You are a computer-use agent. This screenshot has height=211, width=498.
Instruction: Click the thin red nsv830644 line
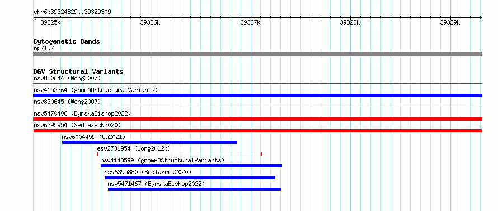[x=257, y=84]
